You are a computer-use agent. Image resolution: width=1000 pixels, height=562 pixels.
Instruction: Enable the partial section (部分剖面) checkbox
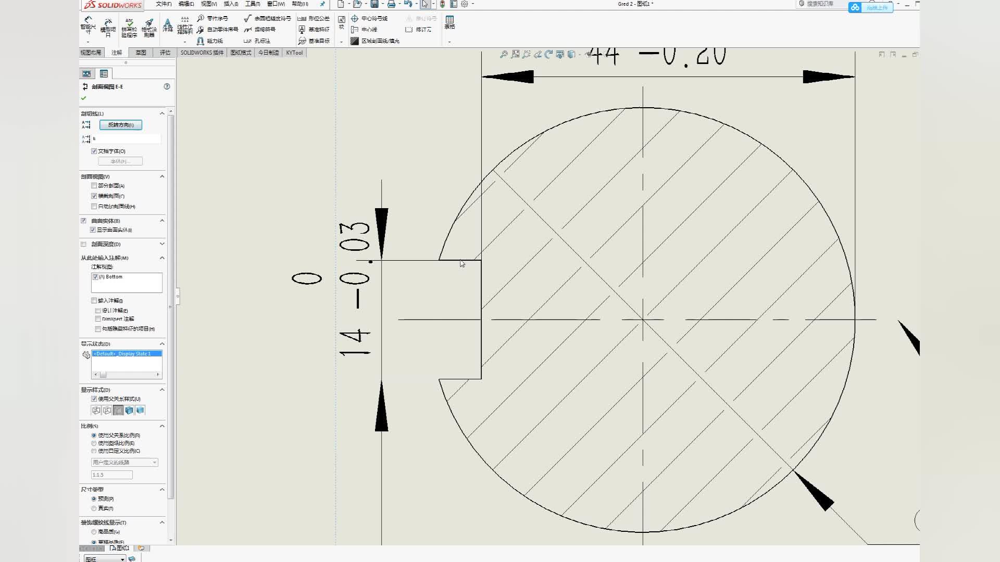[x=94, y=186]
